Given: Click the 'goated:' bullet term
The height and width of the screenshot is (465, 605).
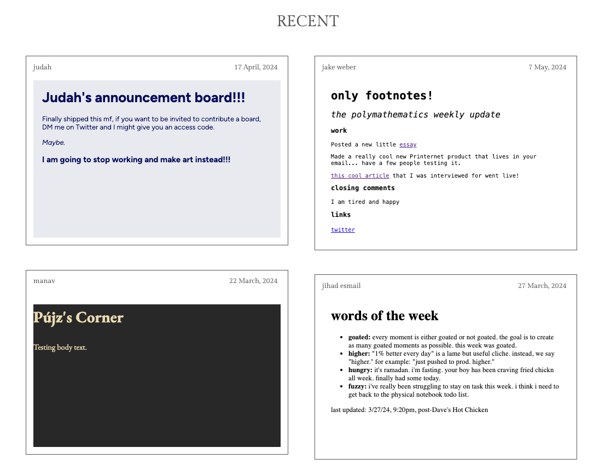Looking at the screenshot, I should pos(359,337).
